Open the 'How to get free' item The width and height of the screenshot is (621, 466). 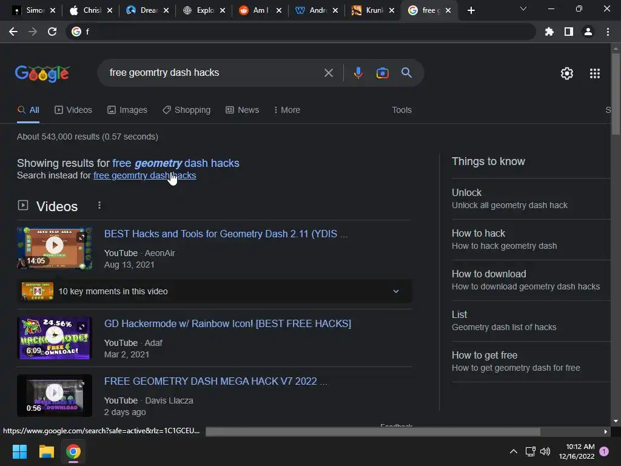point(531,362)
